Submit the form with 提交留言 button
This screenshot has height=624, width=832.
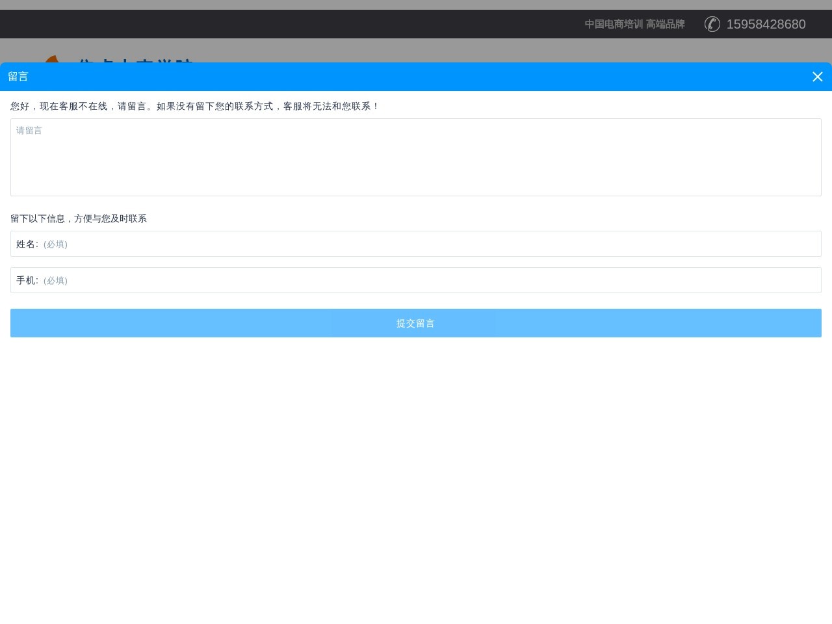pos(416,323)
